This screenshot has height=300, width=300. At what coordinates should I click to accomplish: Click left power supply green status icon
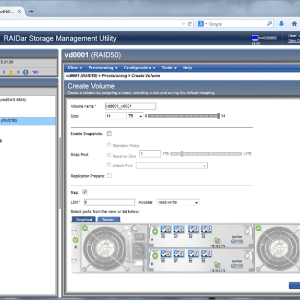85,228
